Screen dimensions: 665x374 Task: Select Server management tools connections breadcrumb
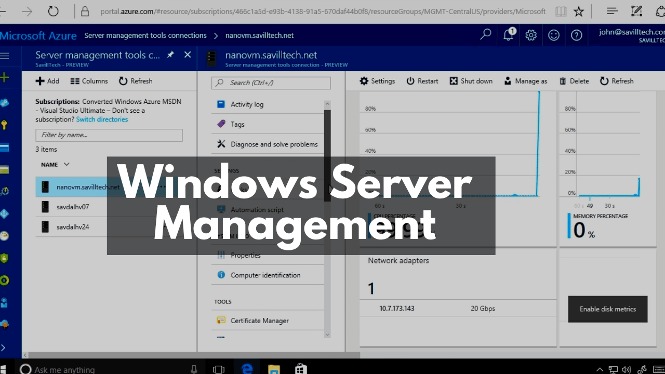click(145, 35)
